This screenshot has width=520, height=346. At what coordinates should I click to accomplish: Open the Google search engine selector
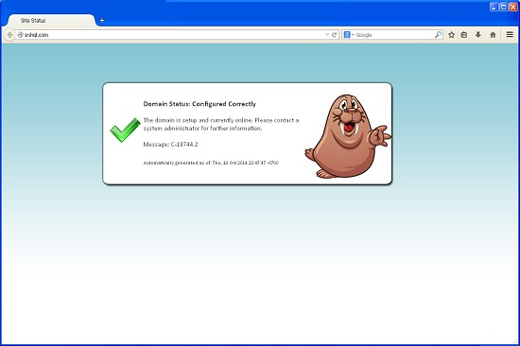pos(349,34)
